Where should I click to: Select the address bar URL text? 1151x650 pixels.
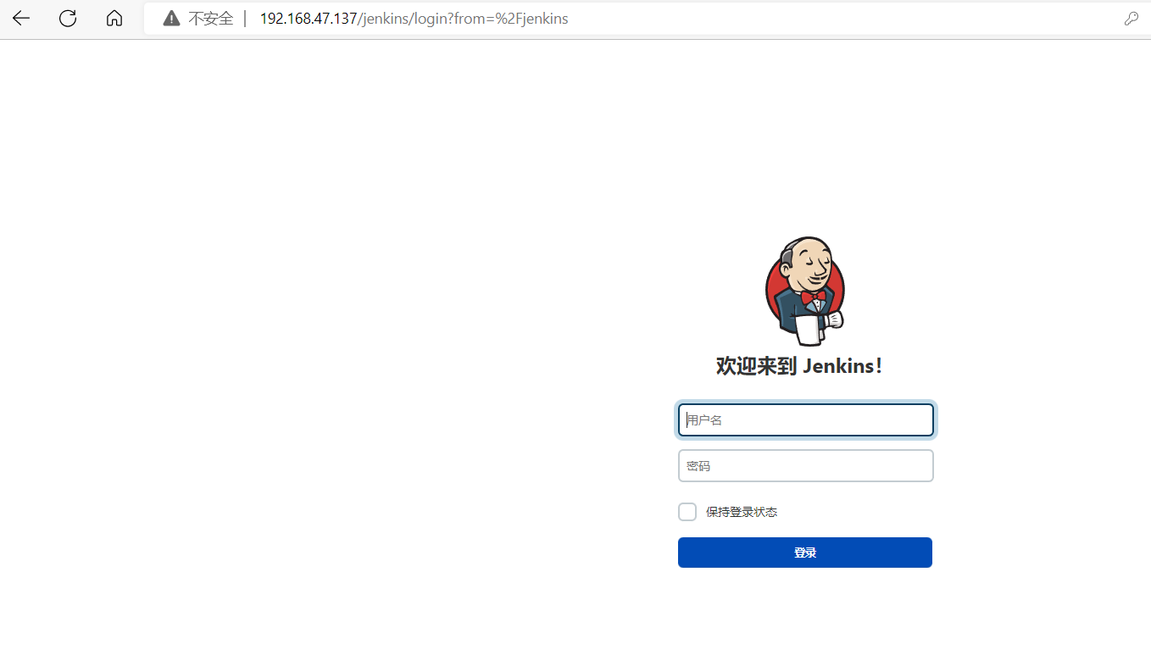tap(414, 19)
